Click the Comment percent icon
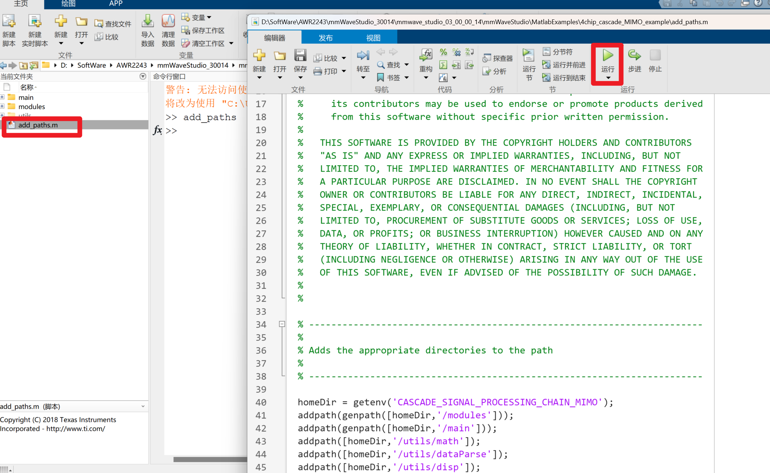This screenshot has height=473, width=770. tap(443, 52)
